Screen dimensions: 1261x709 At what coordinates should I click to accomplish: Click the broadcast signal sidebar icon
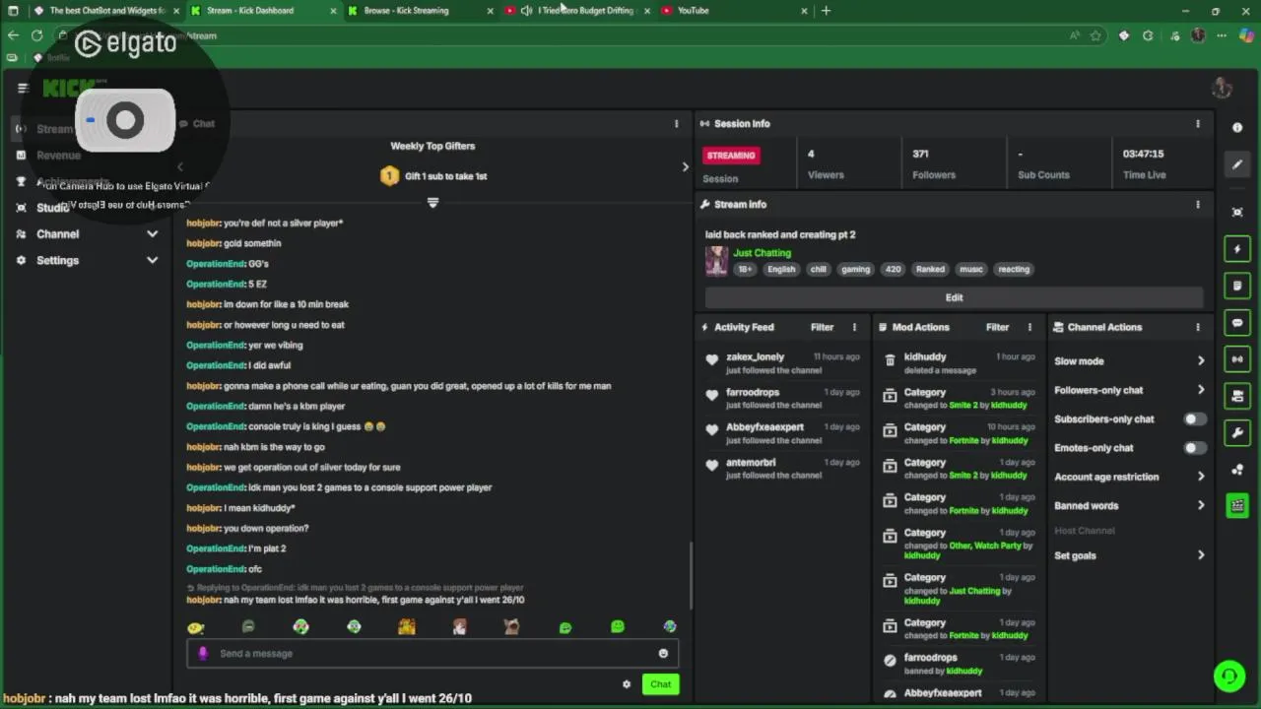1237,359
